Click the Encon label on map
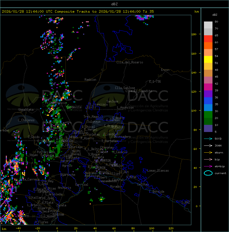This screenshot has width=229, height=232. pyautogui.click(x=165, y=70)
